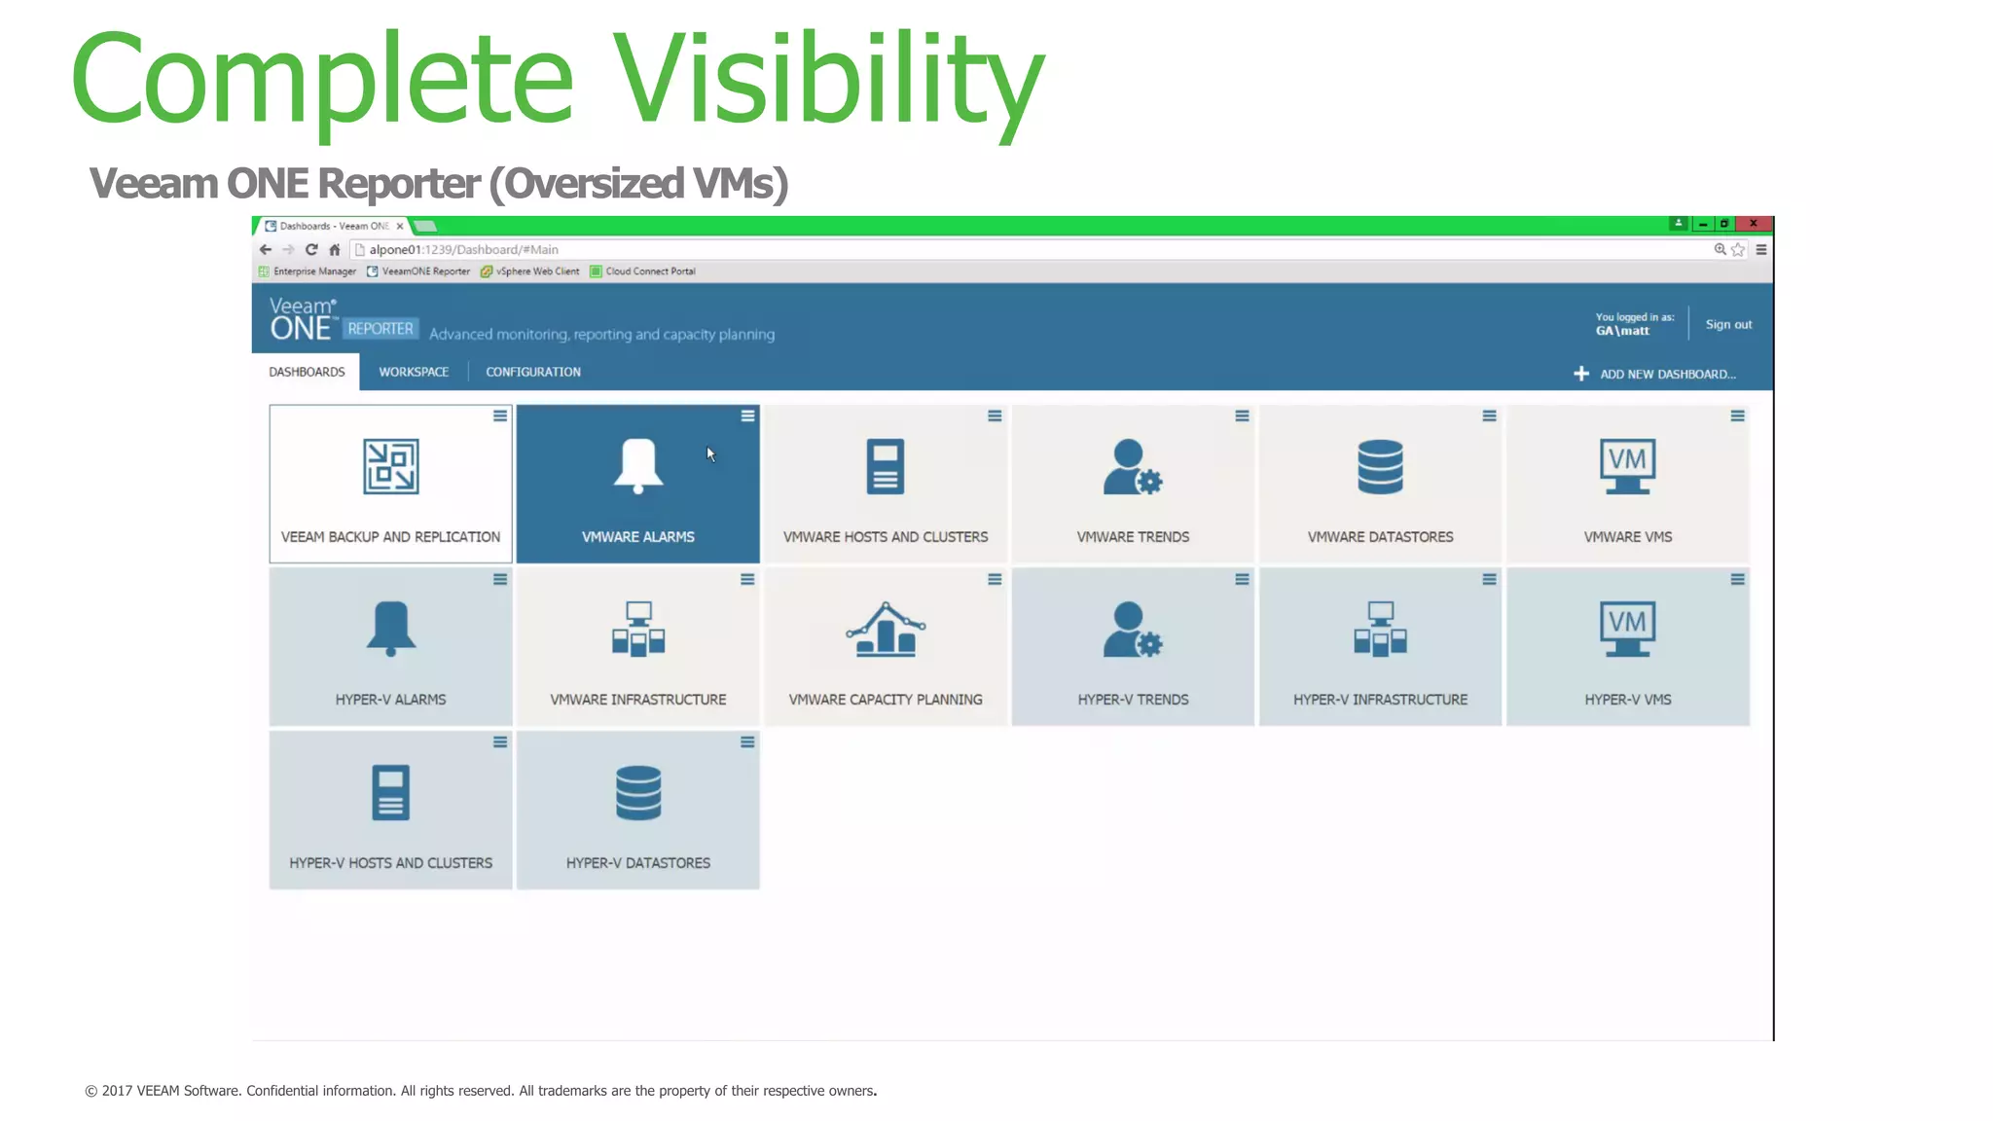
Task: Open VeeamONE Reporter bookmark
Action: point(418,271)
